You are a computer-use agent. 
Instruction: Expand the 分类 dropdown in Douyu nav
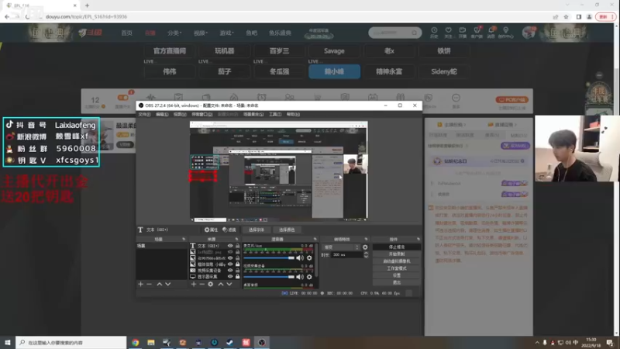(174, 33)
